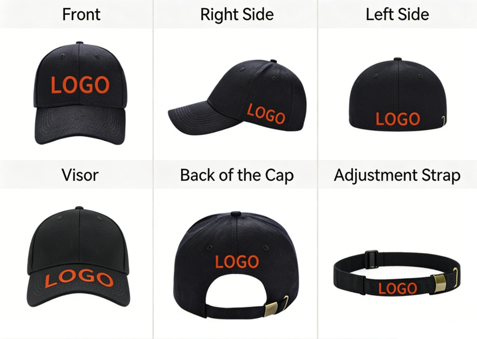Click the Front cap image
Image resolution: width=477 pixels, height=339 pixels.
79,93
